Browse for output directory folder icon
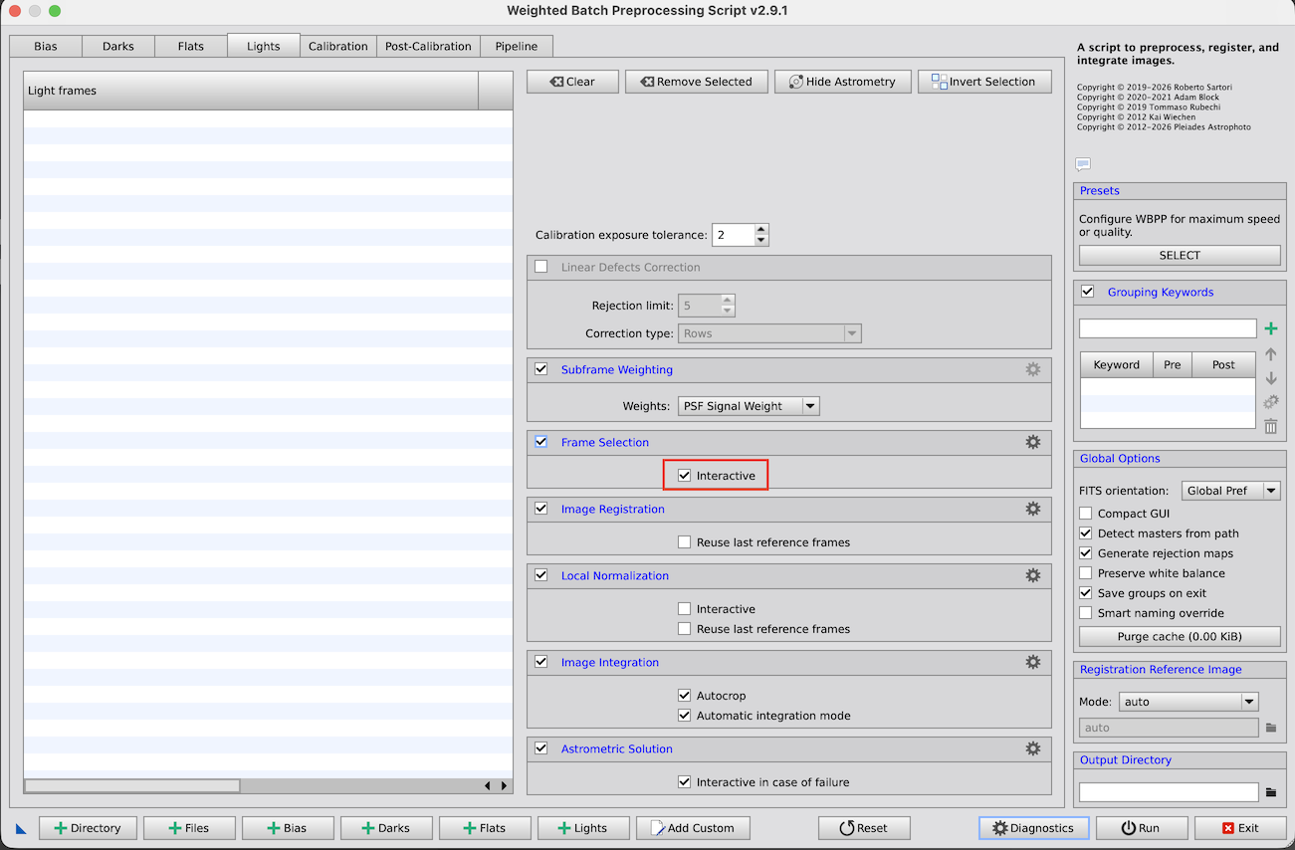 click(1270, 792)
